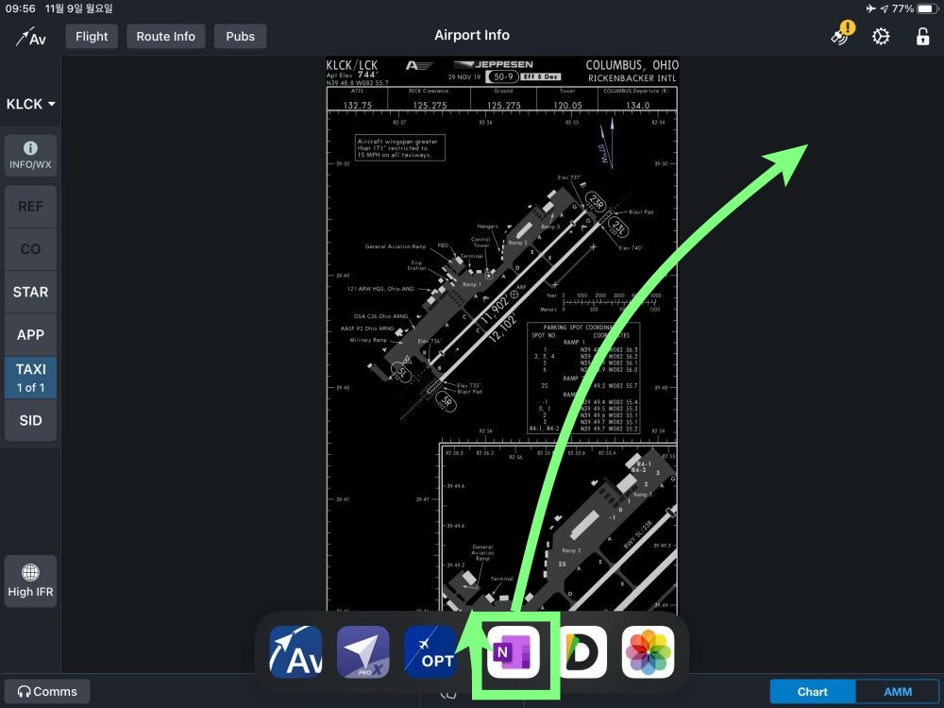The height and width of the screenshot is (708, 944).
Task: Open settings gear icon
Action: [881, 37]
